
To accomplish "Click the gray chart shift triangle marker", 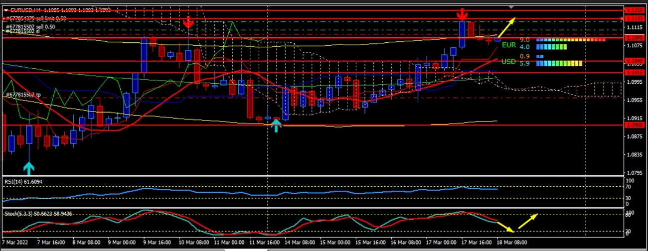I will point(511,7).
